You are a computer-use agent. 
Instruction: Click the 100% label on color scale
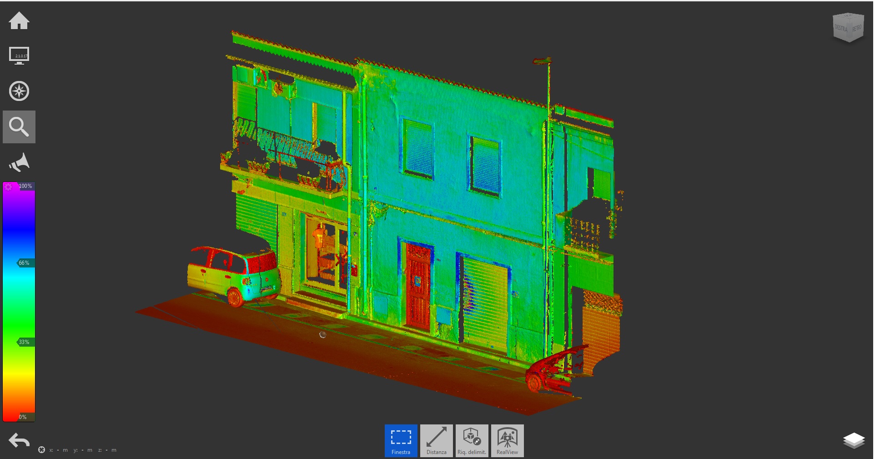25,186
